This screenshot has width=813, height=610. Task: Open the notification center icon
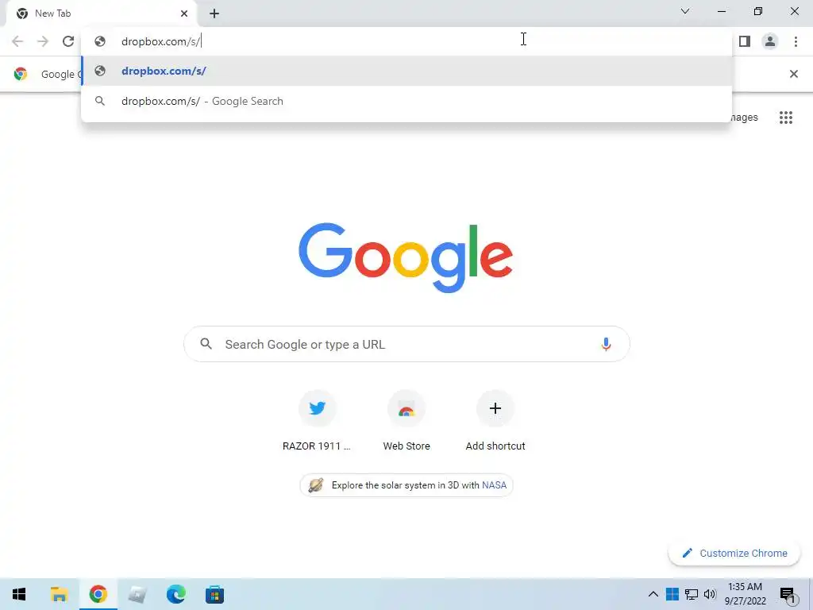788,596
